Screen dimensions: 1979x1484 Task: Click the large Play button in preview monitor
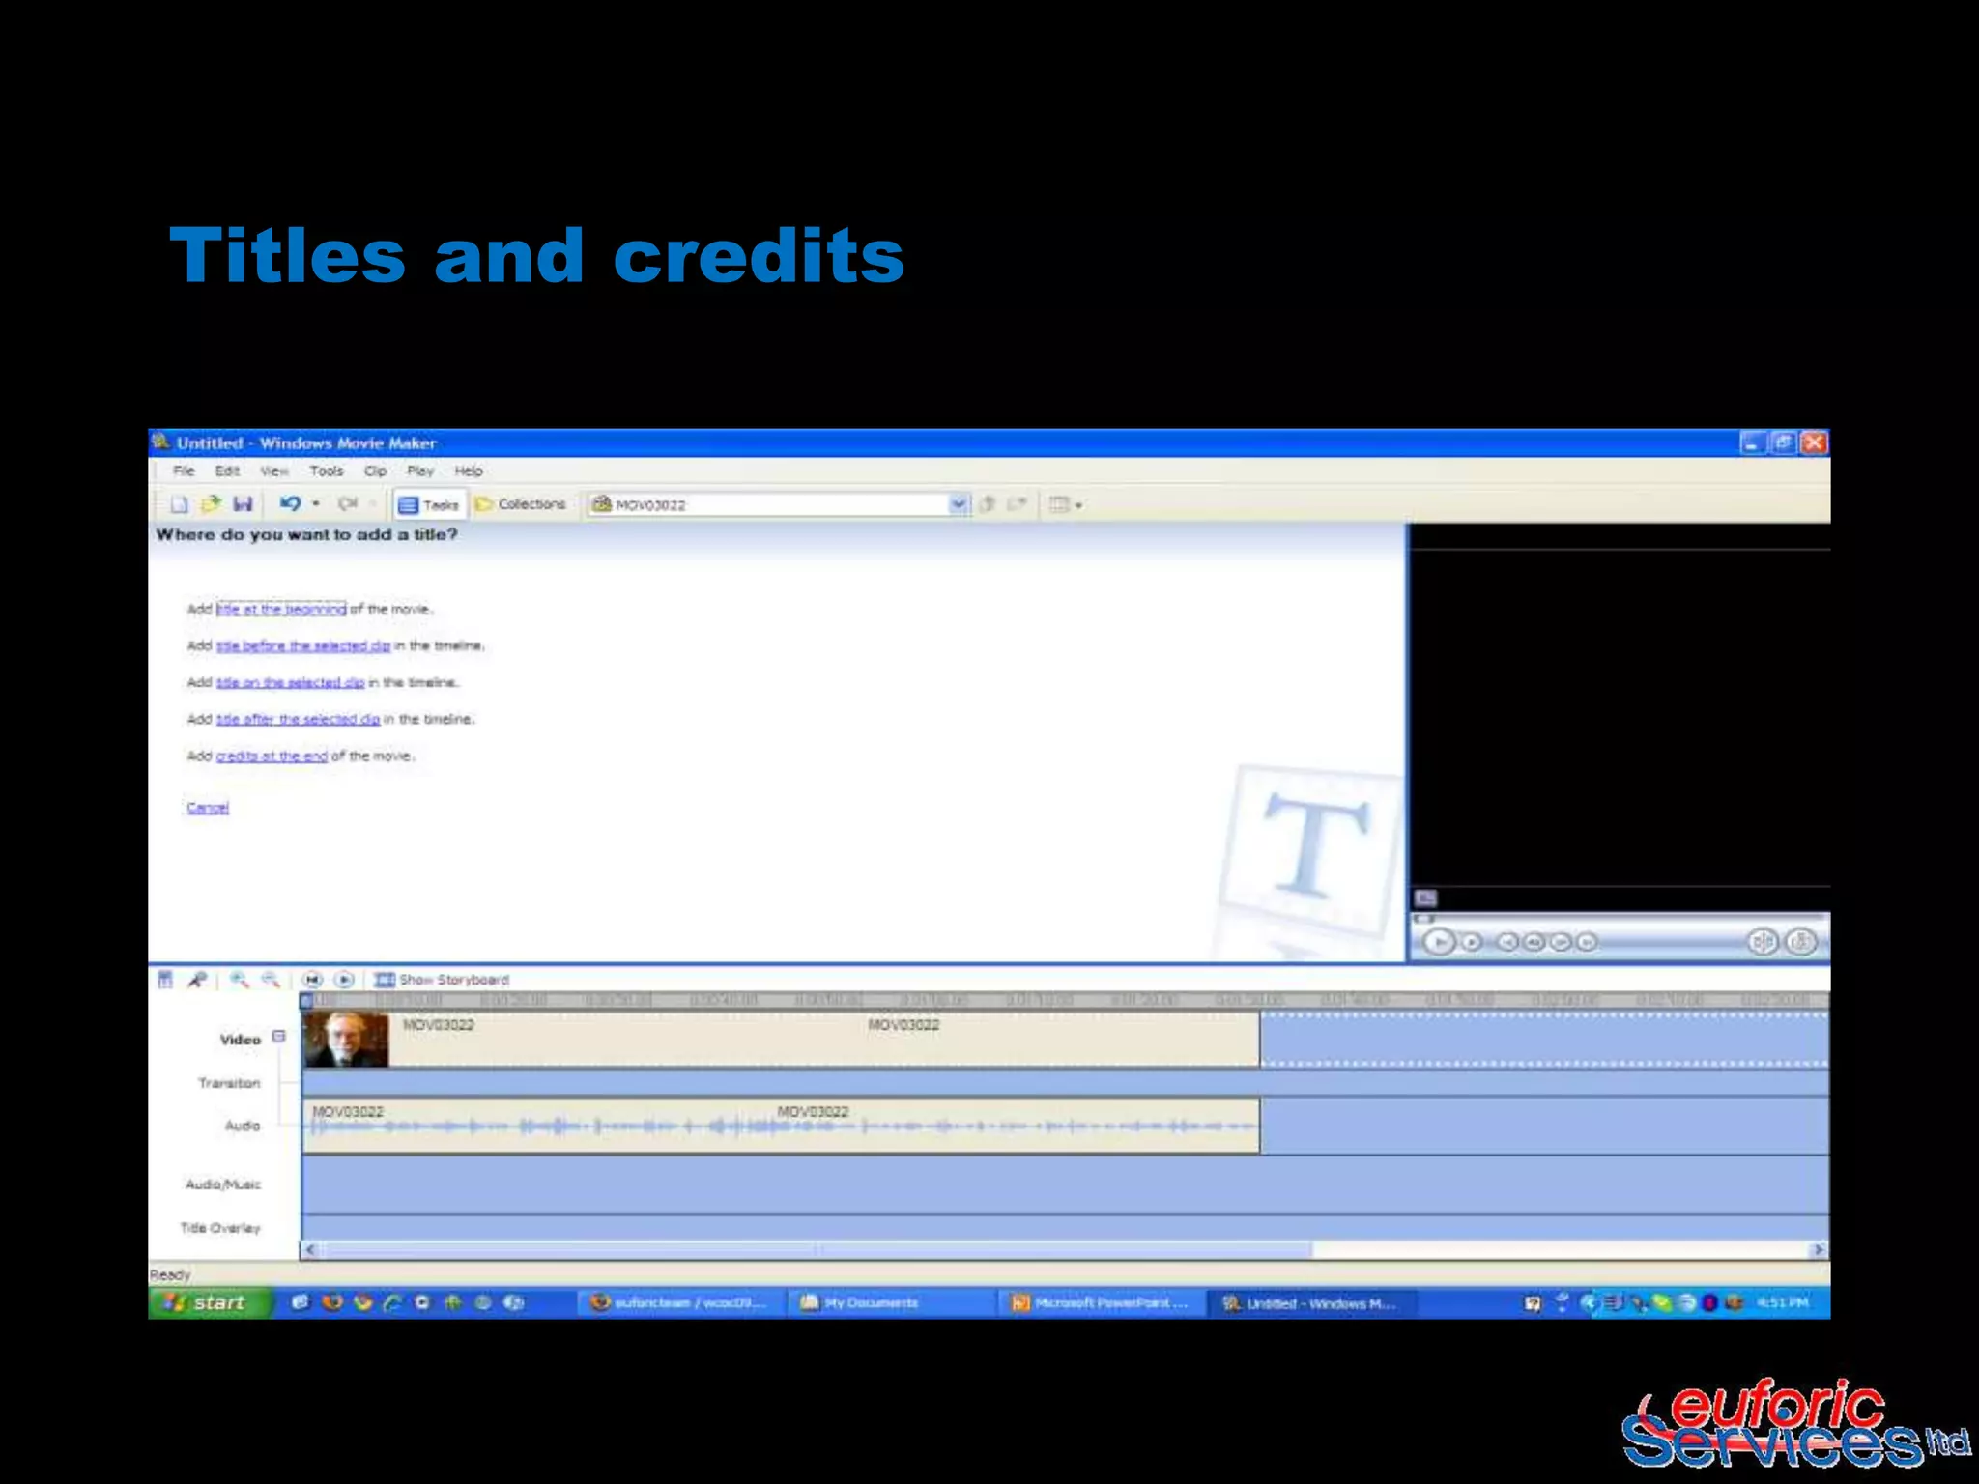click(1439, 942)
